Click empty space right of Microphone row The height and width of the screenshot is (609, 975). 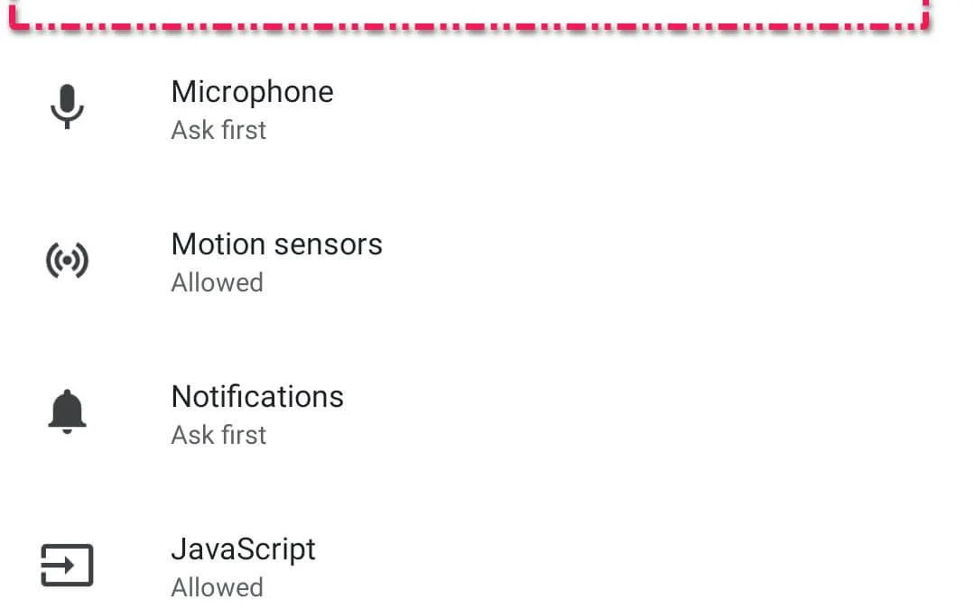pos(677,109)
